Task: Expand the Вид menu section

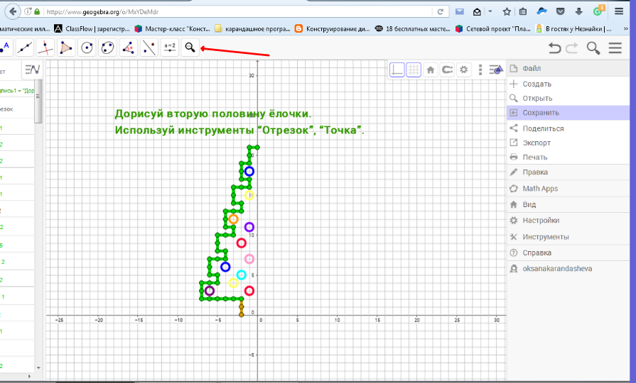Action: coord(529,204)
